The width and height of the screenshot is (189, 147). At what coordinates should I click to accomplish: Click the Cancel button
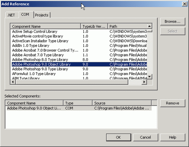146,137
